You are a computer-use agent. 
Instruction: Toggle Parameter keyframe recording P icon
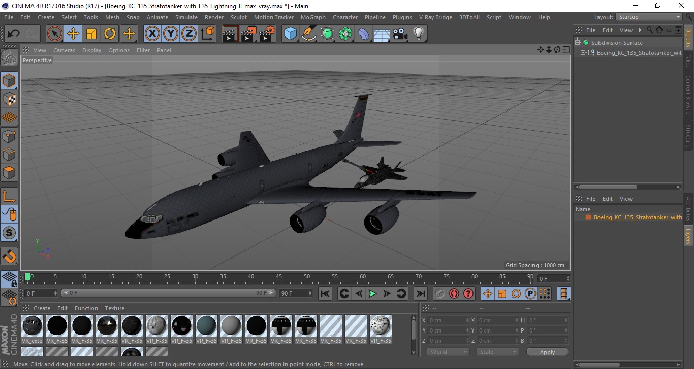(530, 293)
